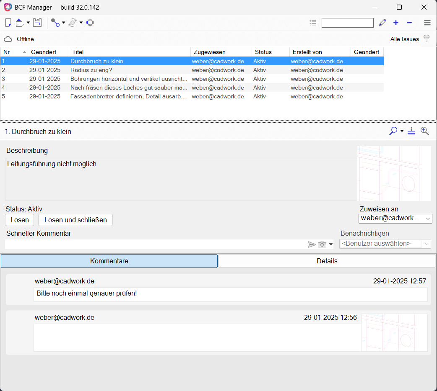Click the section plane icon

(411, 131)
